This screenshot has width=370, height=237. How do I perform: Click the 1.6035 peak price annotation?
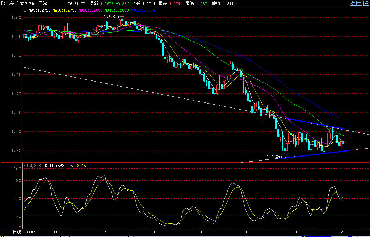tap(111, 17)
